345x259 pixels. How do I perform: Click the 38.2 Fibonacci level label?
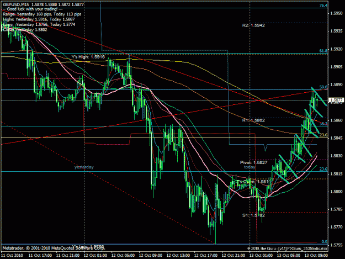pyautogui.click(x=323, y=124)
